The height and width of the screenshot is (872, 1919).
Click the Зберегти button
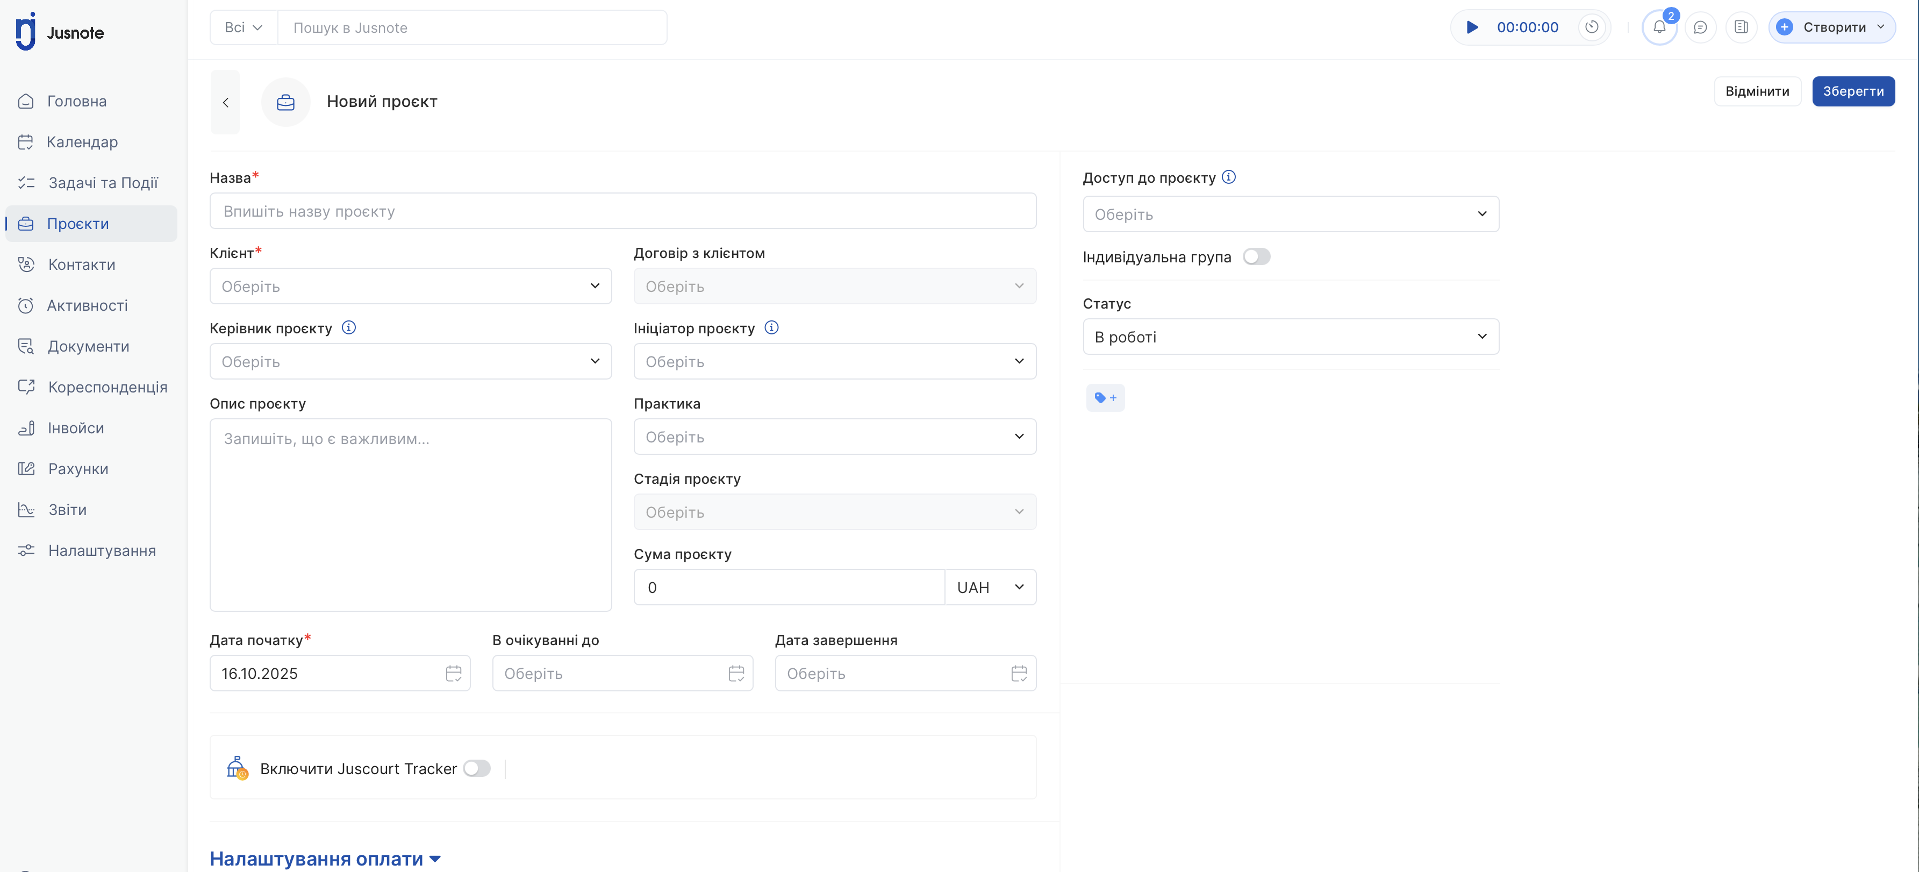1853,92
